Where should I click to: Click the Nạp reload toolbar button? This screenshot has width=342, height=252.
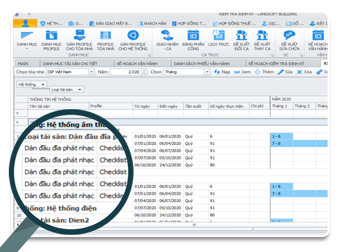coord(222,72)
